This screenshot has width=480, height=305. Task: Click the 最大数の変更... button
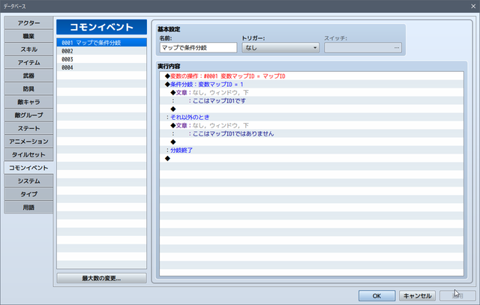[x=101, y=278]
